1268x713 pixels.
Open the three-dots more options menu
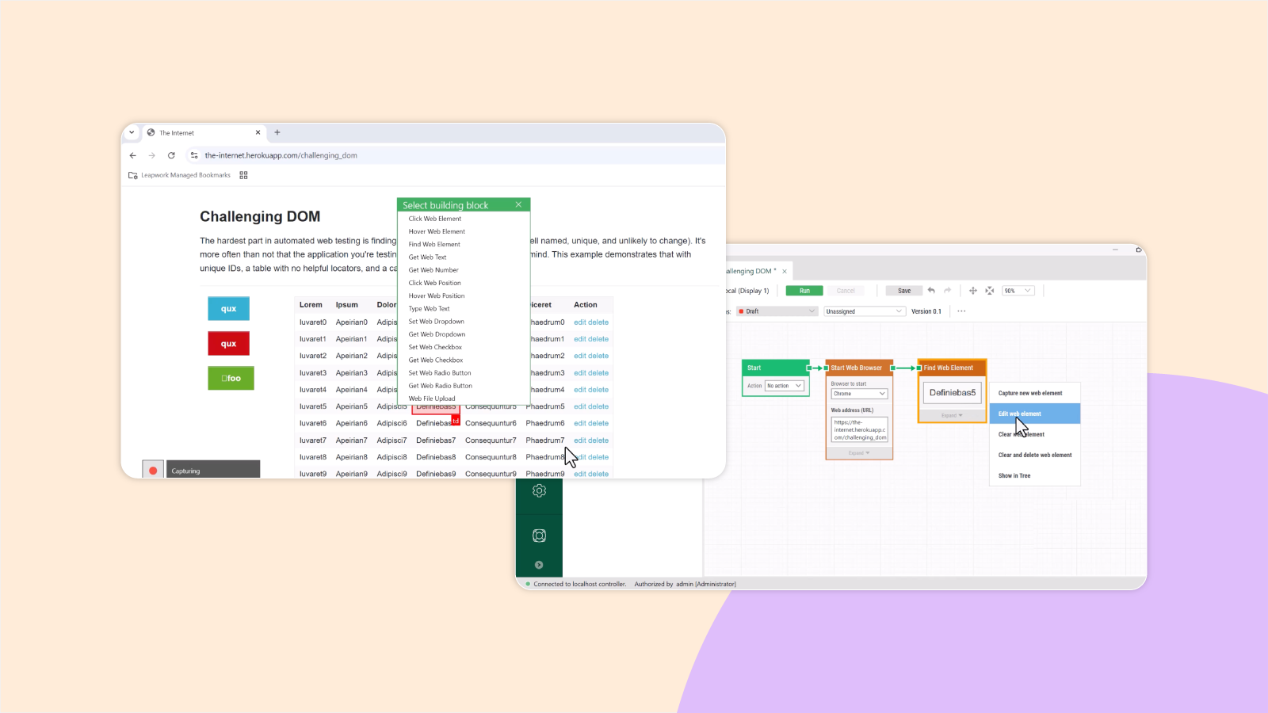(x=961, y=311)
